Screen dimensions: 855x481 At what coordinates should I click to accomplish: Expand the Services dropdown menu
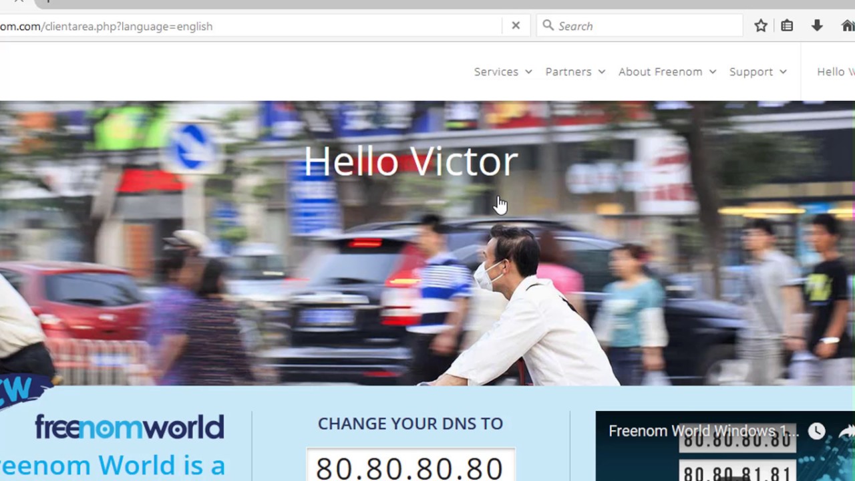[x=503, y=71]
